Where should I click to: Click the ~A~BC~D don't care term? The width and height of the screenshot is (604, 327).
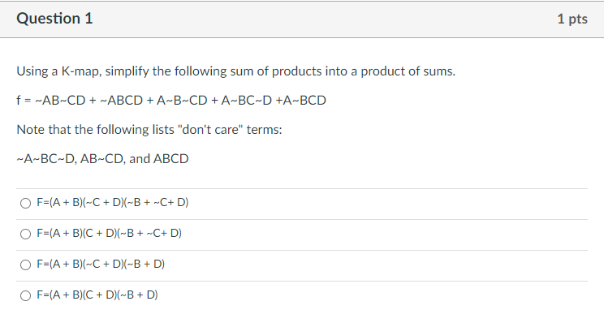click(45, 159)
